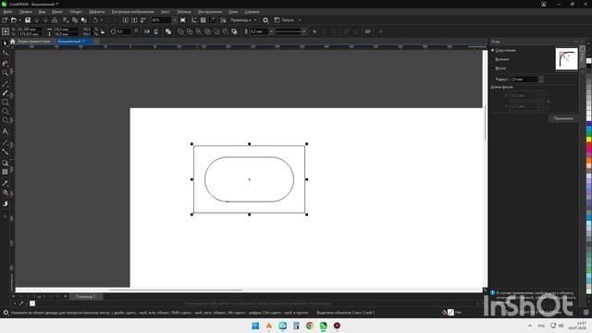Select the Text tool (A)

click(5, 131)
